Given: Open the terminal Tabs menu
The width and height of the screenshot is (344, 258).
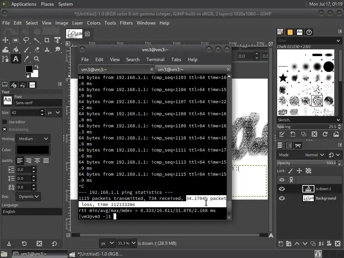Looking at the screenshot, I should [176, 59].
